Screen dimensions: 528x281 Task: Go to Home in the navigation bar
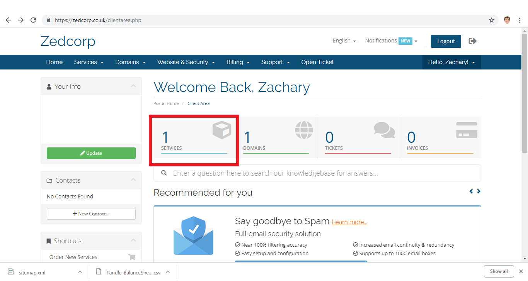[55, 62]
